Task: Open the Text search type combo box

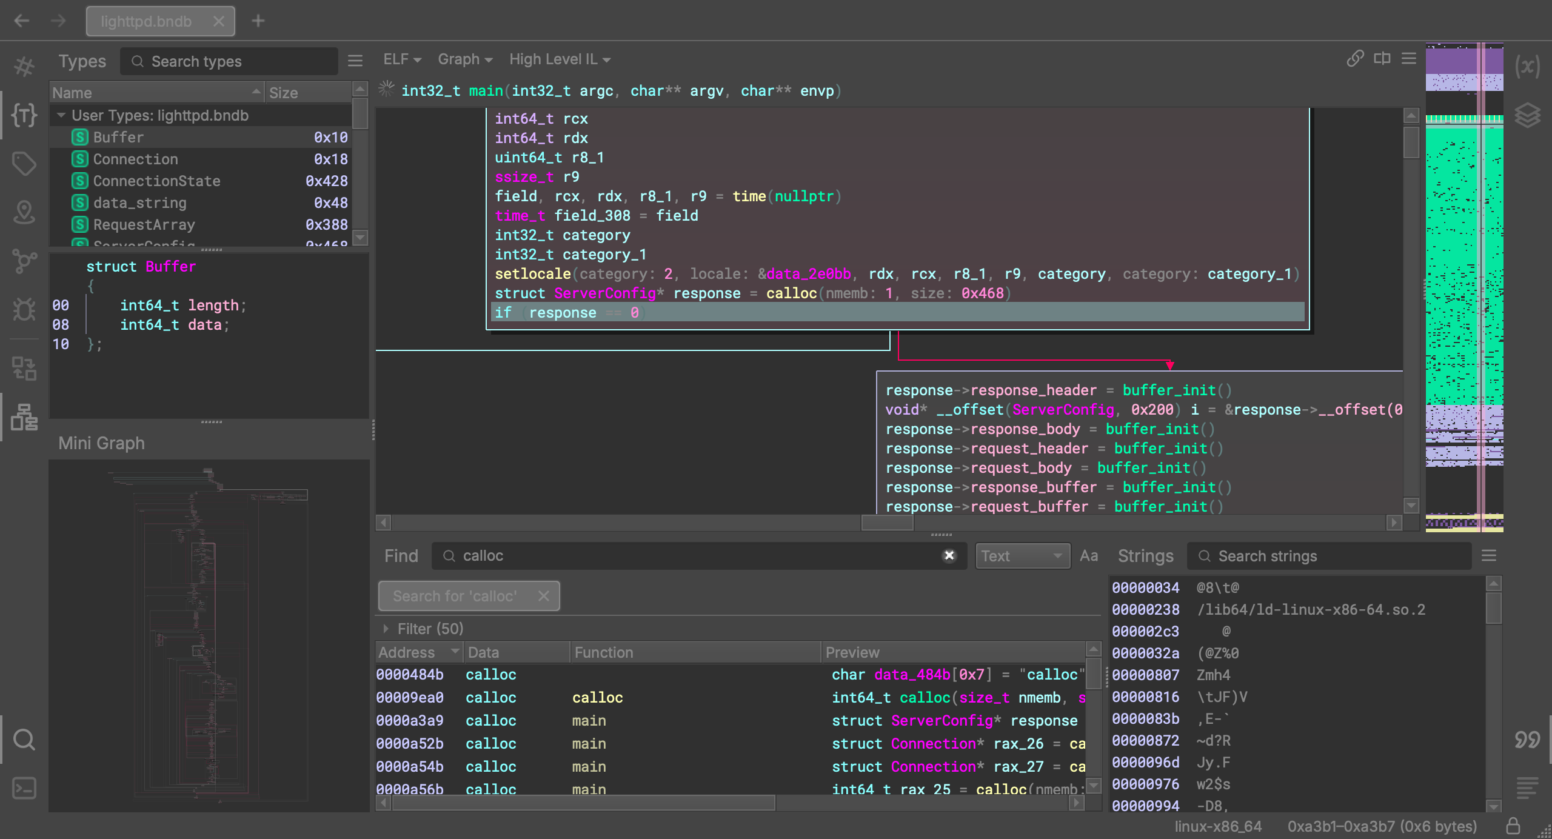Action: (1023, 556)
